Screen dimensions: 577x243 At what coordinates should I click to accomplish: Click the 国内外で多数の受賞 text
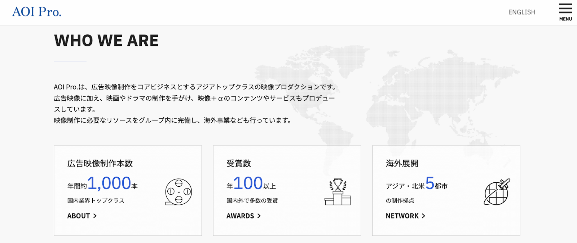pyautogui.click(x=252, y=200)
